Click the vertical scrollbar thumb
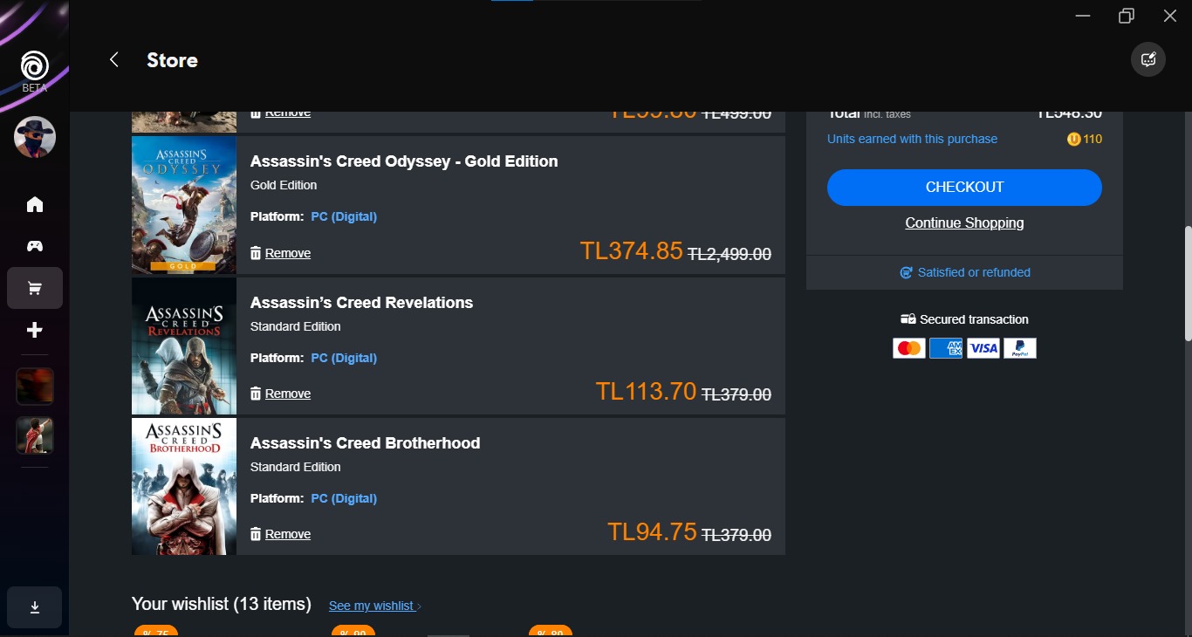Viewport: 1192px width, 637px height. pos(1188,284)
